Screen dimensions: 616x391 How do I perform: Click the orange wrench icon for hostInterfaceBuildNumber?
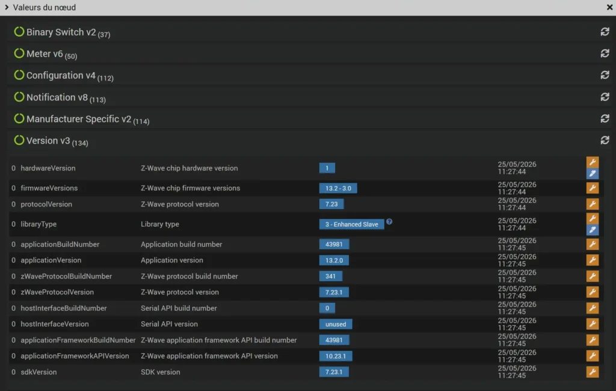593,308
